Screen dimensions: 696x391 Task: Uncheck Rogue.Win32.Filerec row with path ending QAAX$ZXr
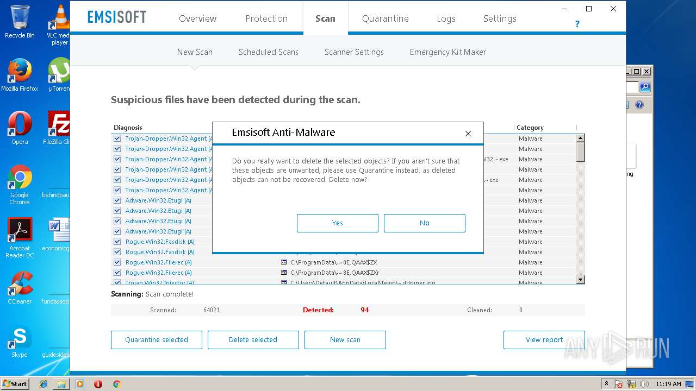[x=117, y=273]
